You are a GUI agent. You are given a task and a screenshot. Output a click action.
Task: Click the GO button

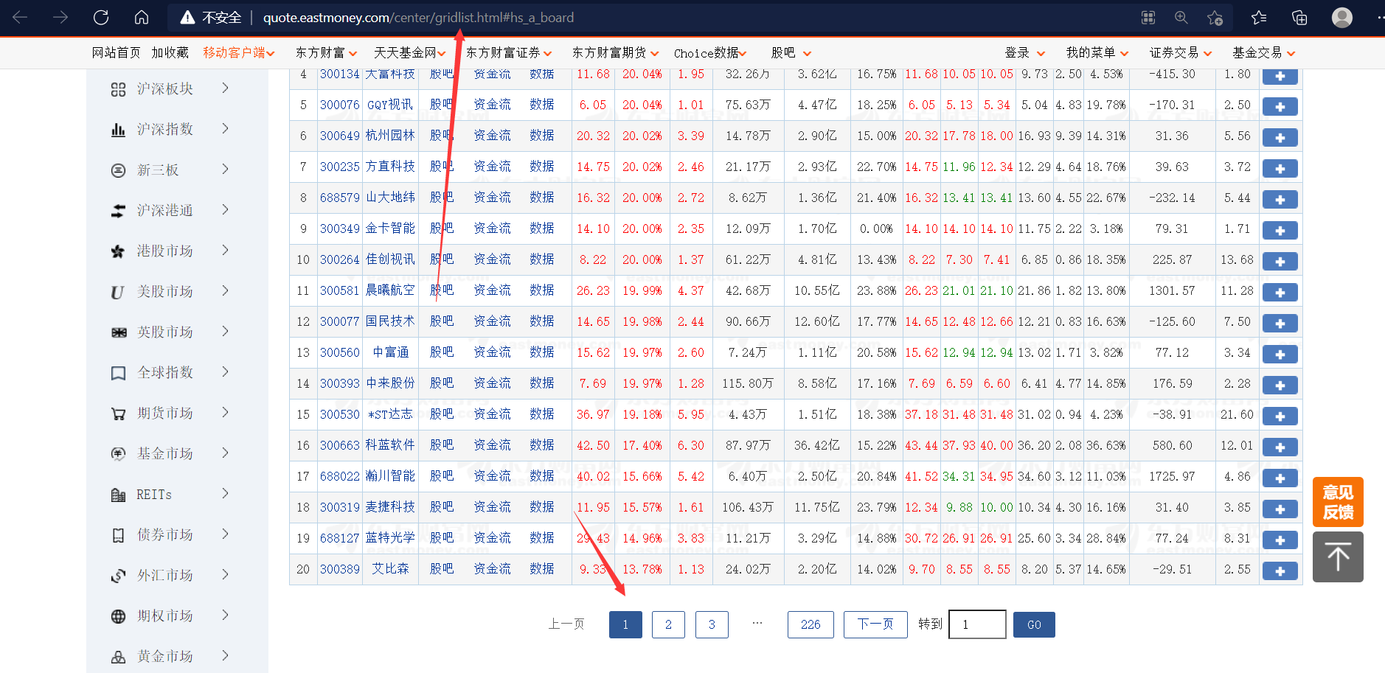click(1034, 625)
